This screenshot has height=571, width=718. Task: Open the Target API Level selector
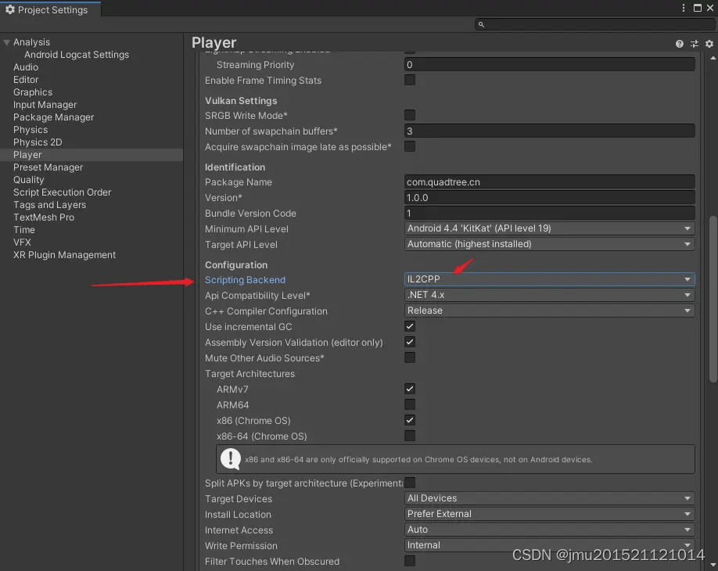[x=547, y=244]
